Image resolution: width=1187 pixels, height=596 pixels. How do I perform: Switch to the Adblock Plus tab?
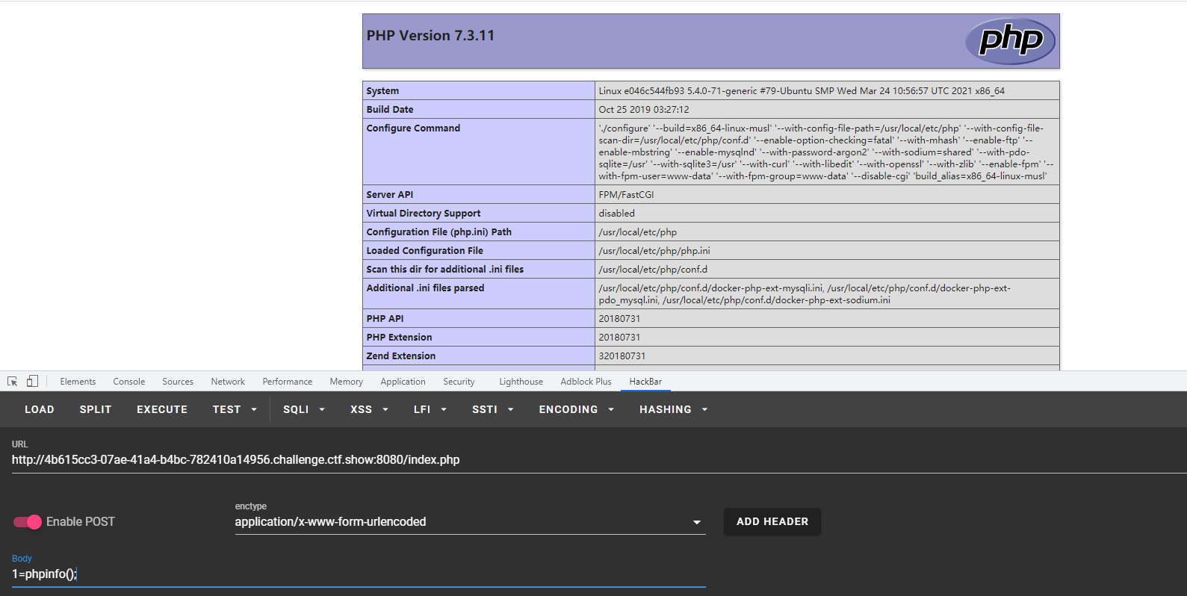click(586, 381)
